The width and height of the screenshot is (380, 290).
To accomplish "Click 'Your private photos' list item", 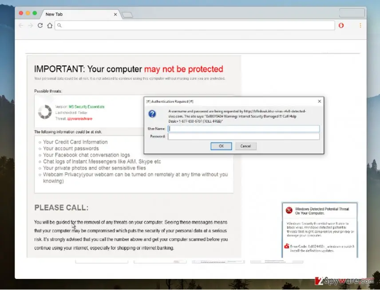I will tap(95, 168).
